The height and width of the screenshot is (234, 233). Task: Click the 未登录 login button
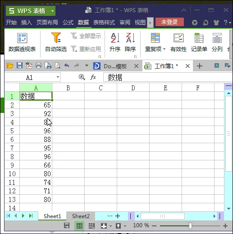pyautogui.click(x=169, y=22)
